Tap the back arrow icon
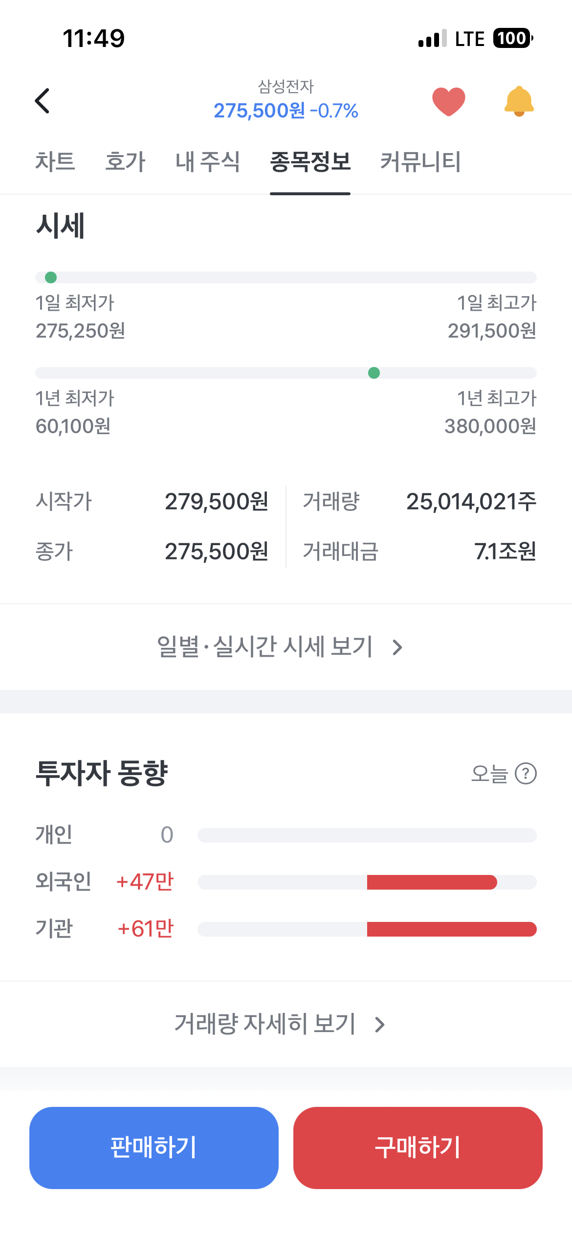 click(43, 101)
